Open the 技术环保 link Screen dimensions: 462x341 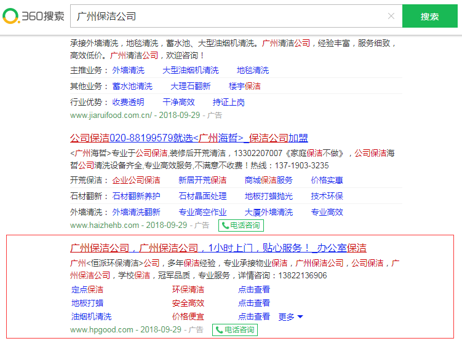(x=327, y=196)
